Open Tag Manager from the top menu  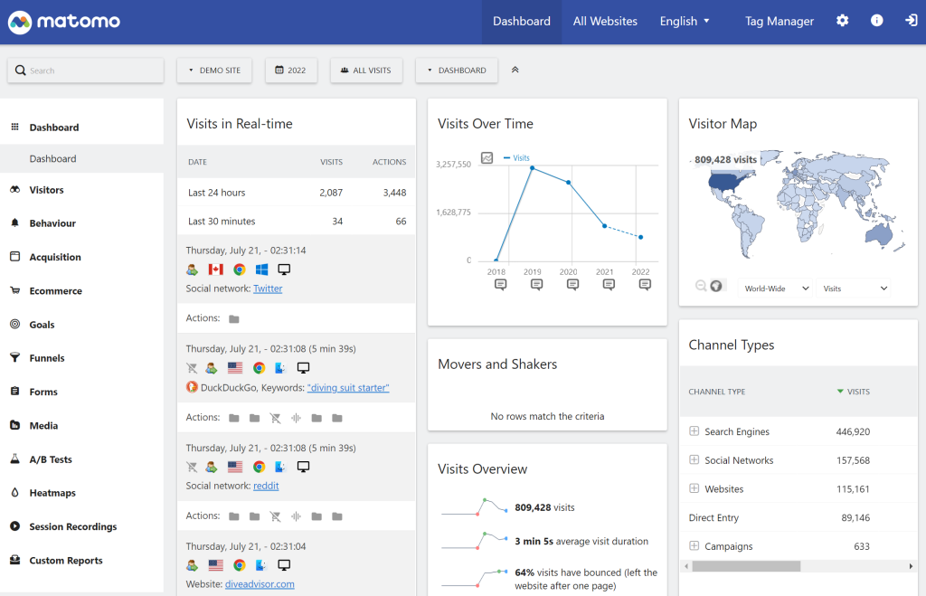point(779,20)
